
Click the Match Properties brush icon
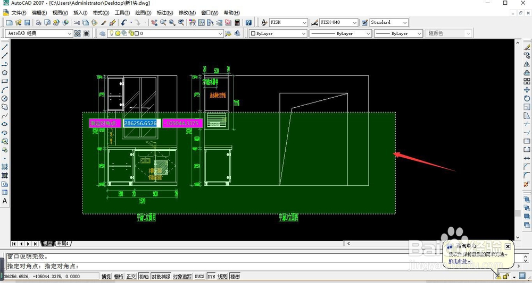113,23
